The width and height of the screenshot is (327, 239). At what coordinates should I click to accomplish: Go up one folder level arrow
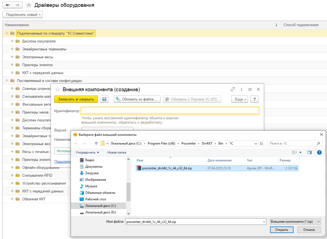click(96, 143)
